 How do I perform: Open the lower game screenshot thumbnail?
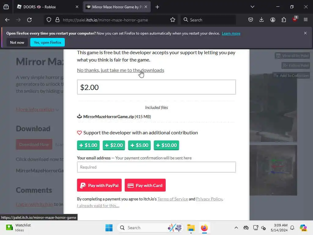click(273, 170)
